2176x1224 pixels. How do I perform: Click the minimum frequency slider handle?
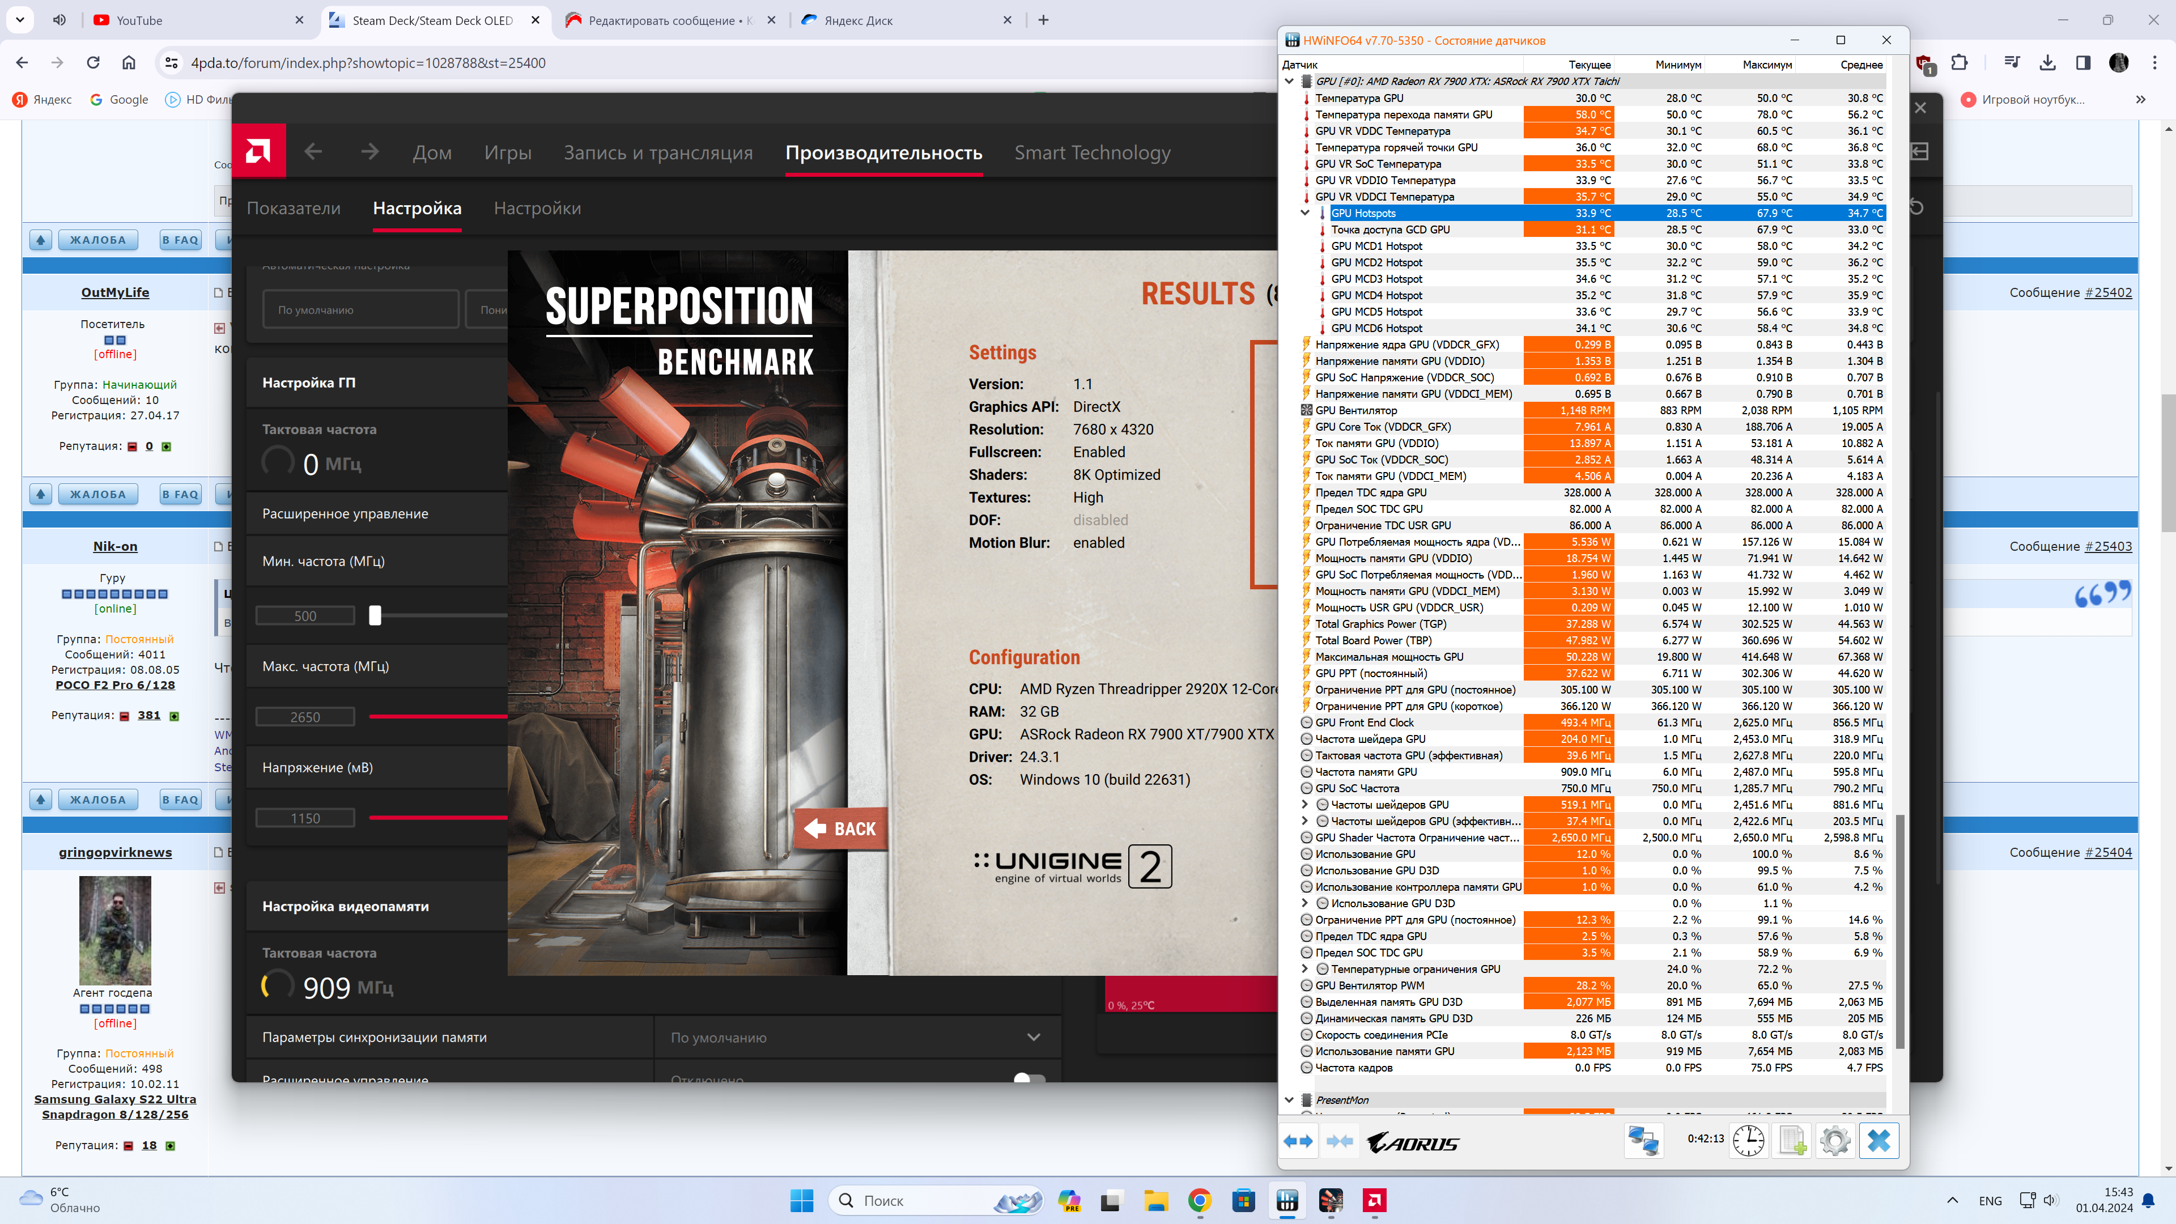375,616
